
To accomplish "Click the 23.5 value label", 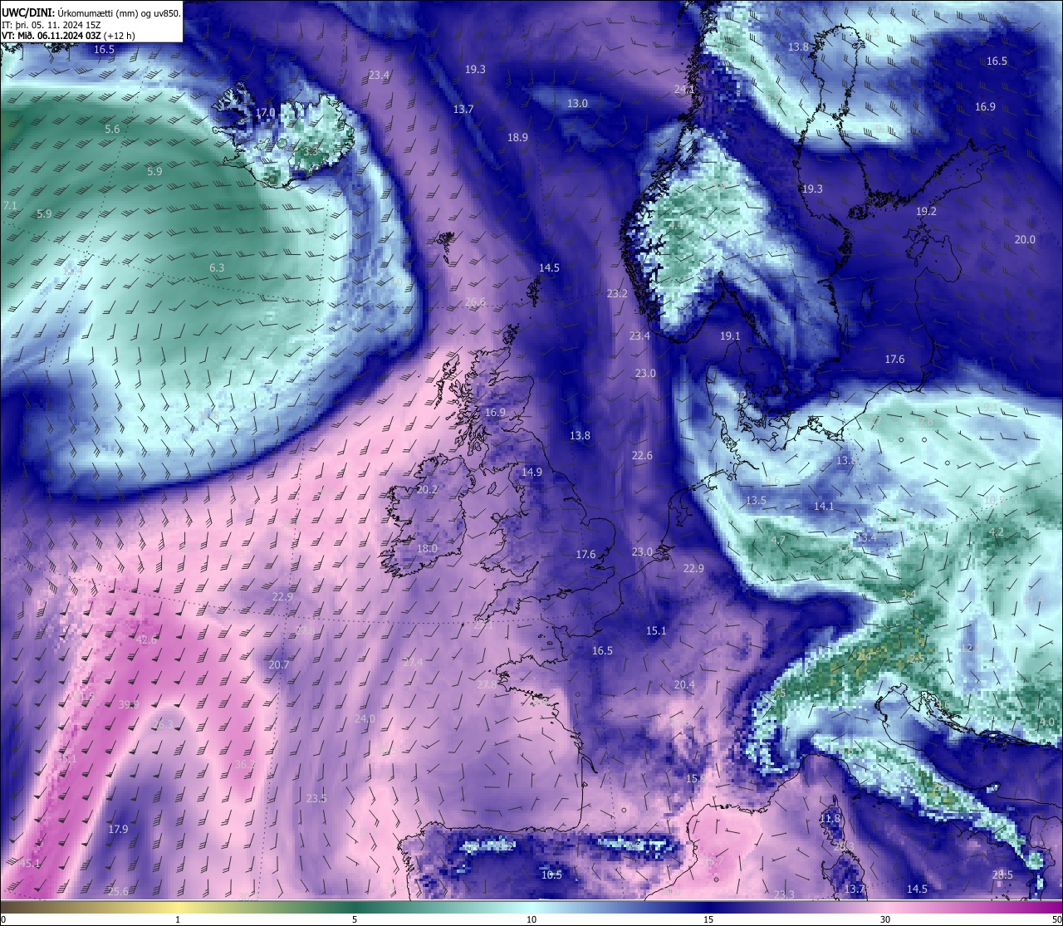I will (316, 798).
